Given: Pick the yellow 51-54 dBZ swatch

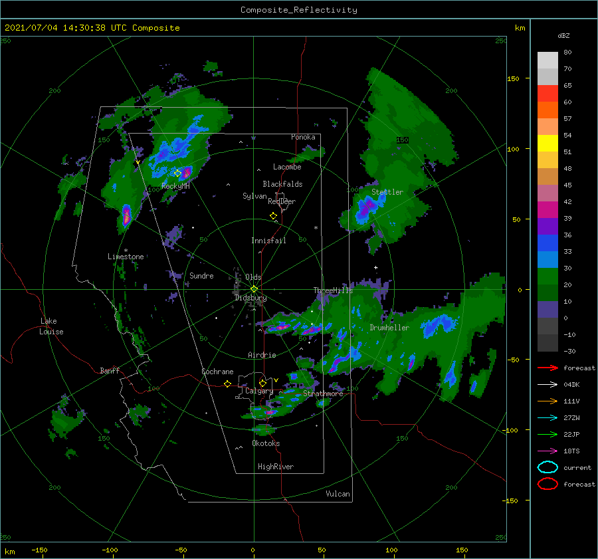Looking at the screenshot, I should pyautogui.click(x=548, y=143).
